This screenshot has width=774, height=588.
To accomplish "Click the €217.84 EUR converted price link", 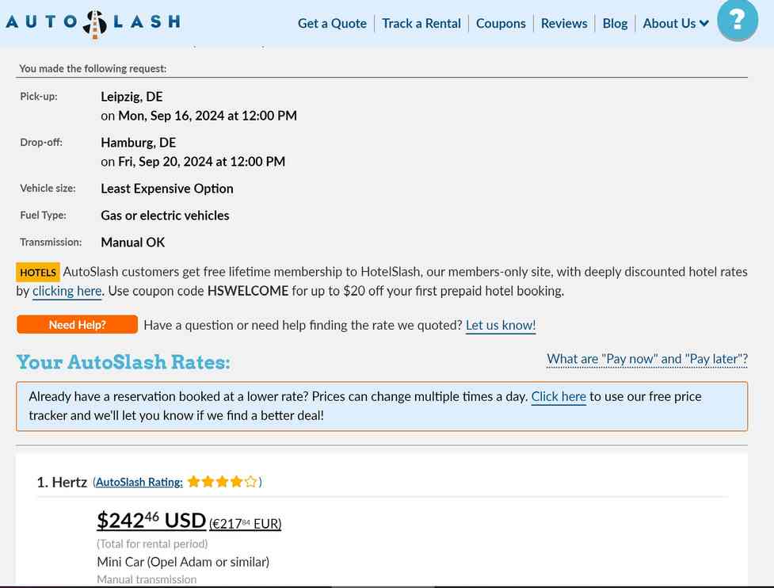I will click(246, 523).
